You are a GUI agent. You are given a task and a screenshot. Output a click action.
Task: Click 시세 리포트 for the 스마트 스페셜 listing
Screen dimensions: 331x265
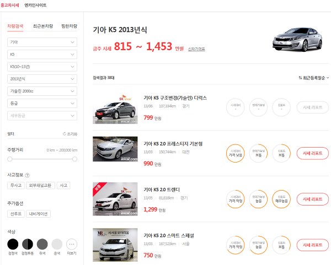coord(313,245)
